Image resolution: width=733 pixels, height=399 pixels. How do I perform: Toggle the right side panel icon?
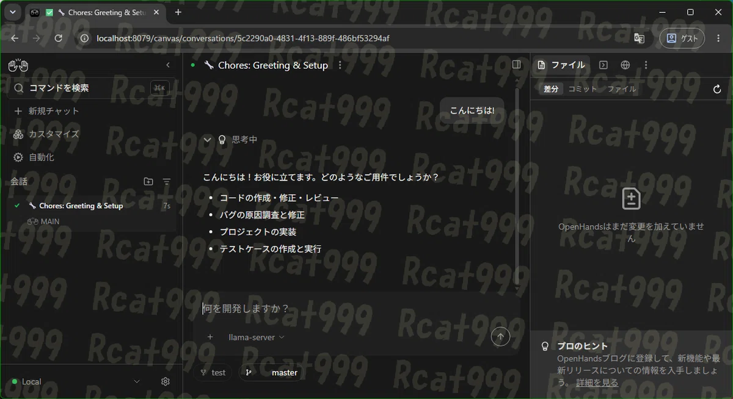[517, 65]
